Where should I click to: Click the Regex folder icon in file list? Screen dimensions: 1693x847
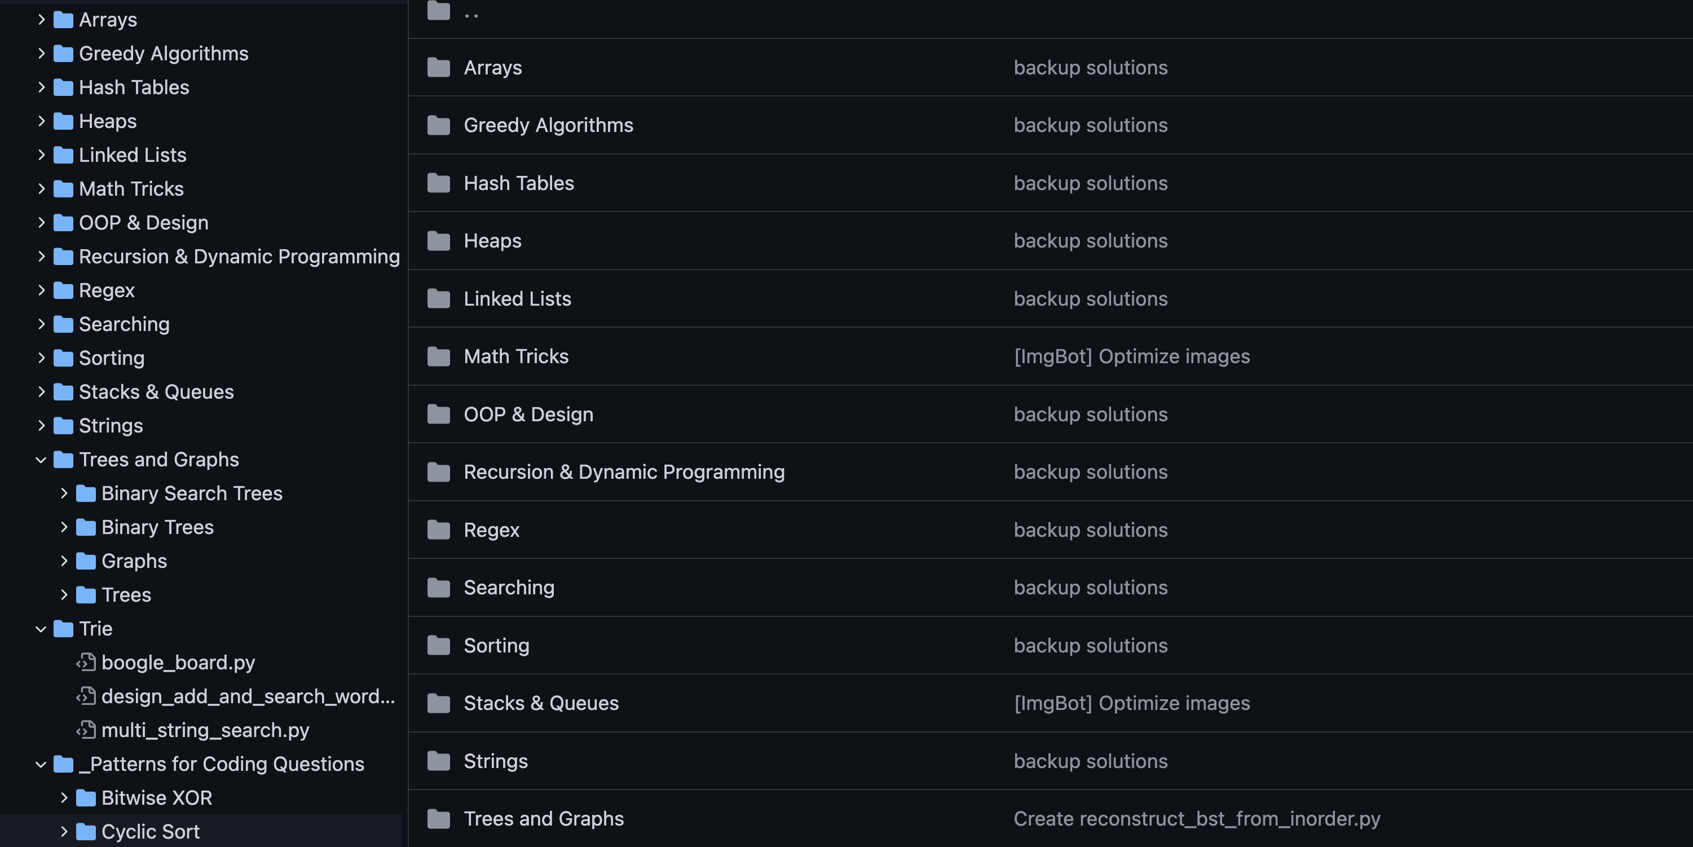438,530
